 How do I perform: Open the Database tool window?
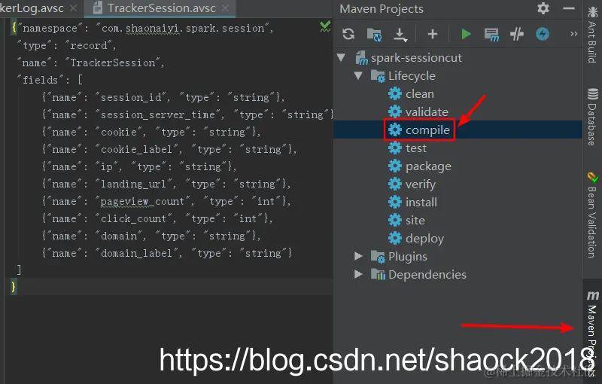[x=592, y=117]
